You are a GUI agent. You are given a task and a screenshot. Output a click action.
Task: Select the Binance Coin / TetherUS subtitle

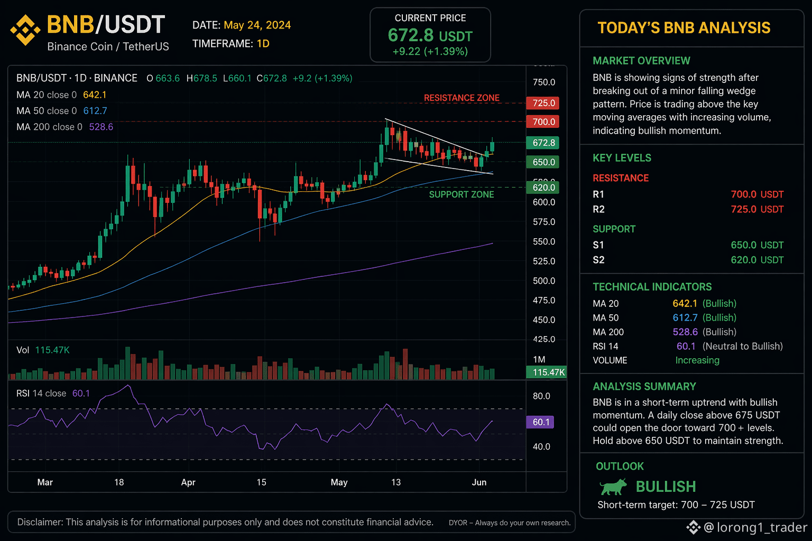pos(108,46)
